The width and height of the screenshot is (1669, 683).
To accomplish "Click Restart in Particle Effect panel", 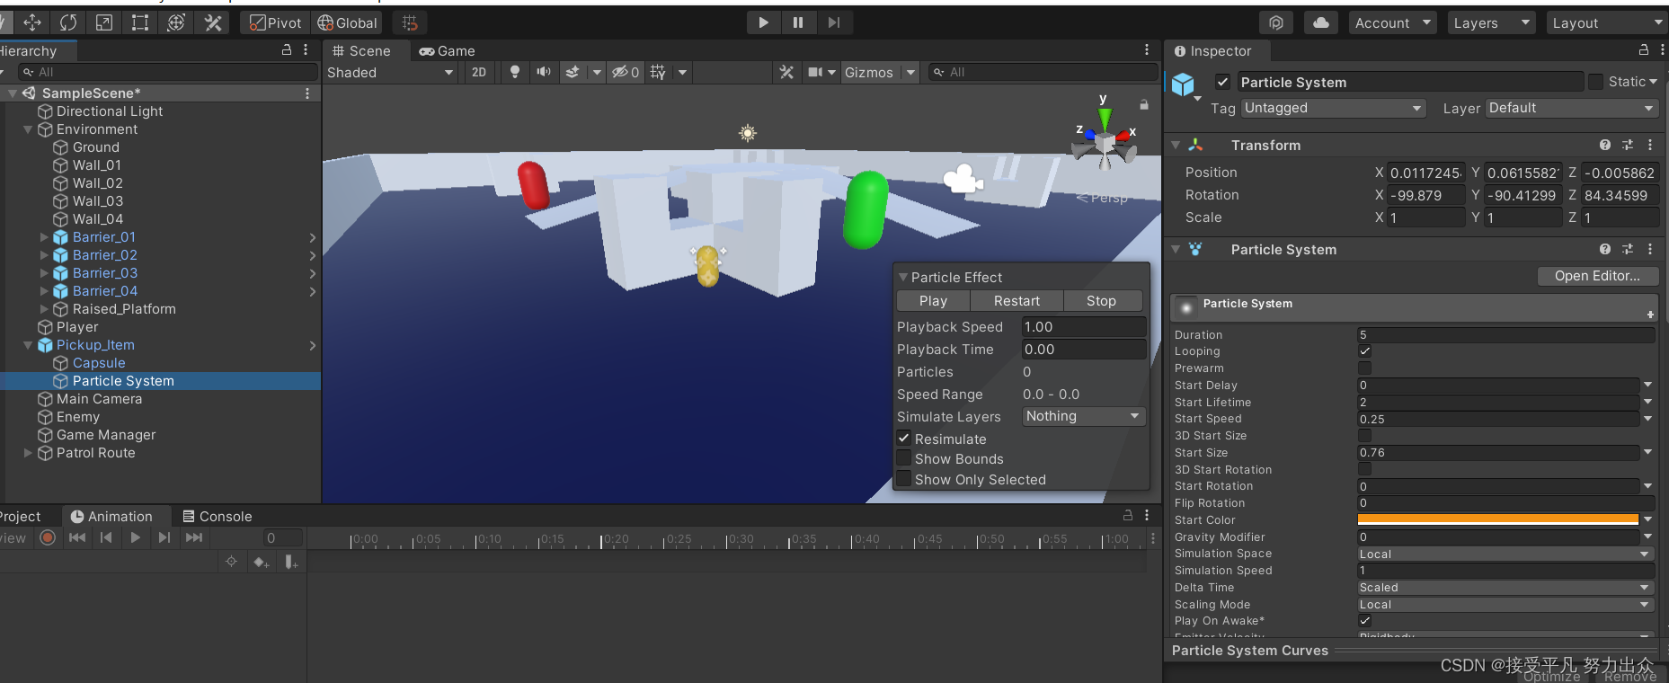I will pyautogui.click(x=1016, y=300).
